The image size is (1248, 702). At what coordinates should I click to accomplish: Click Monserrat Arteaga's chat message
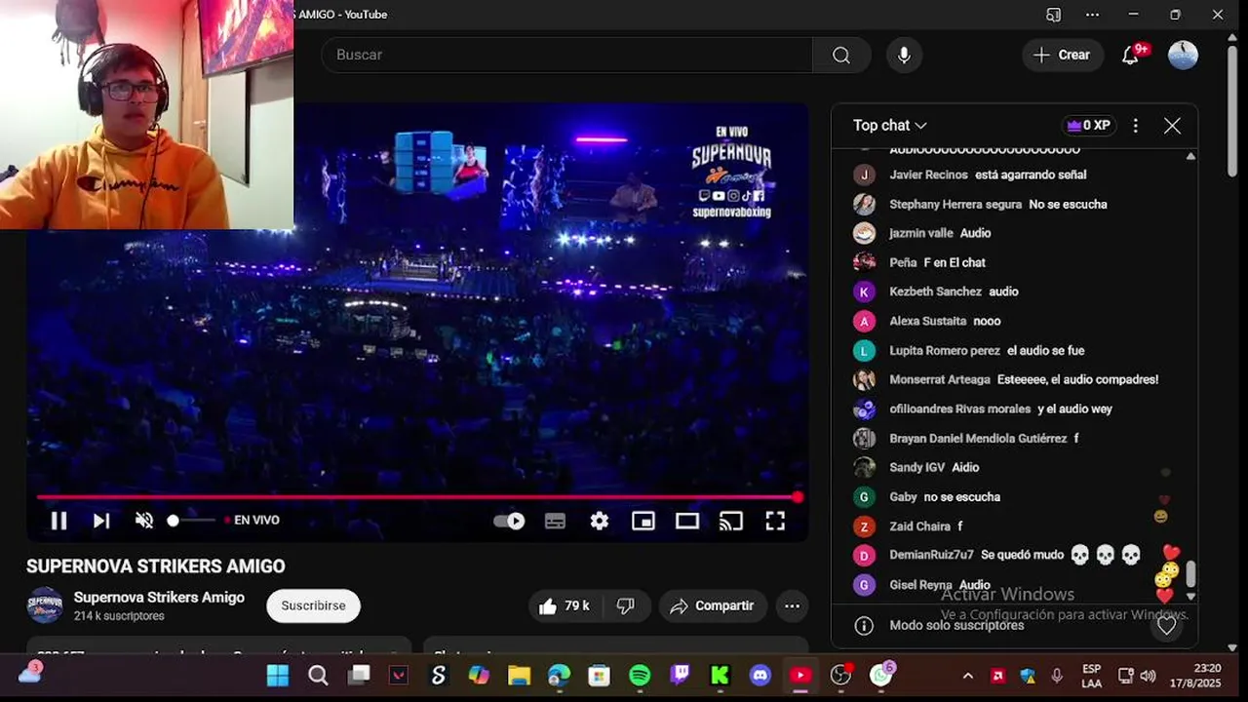pos(1077,379)
